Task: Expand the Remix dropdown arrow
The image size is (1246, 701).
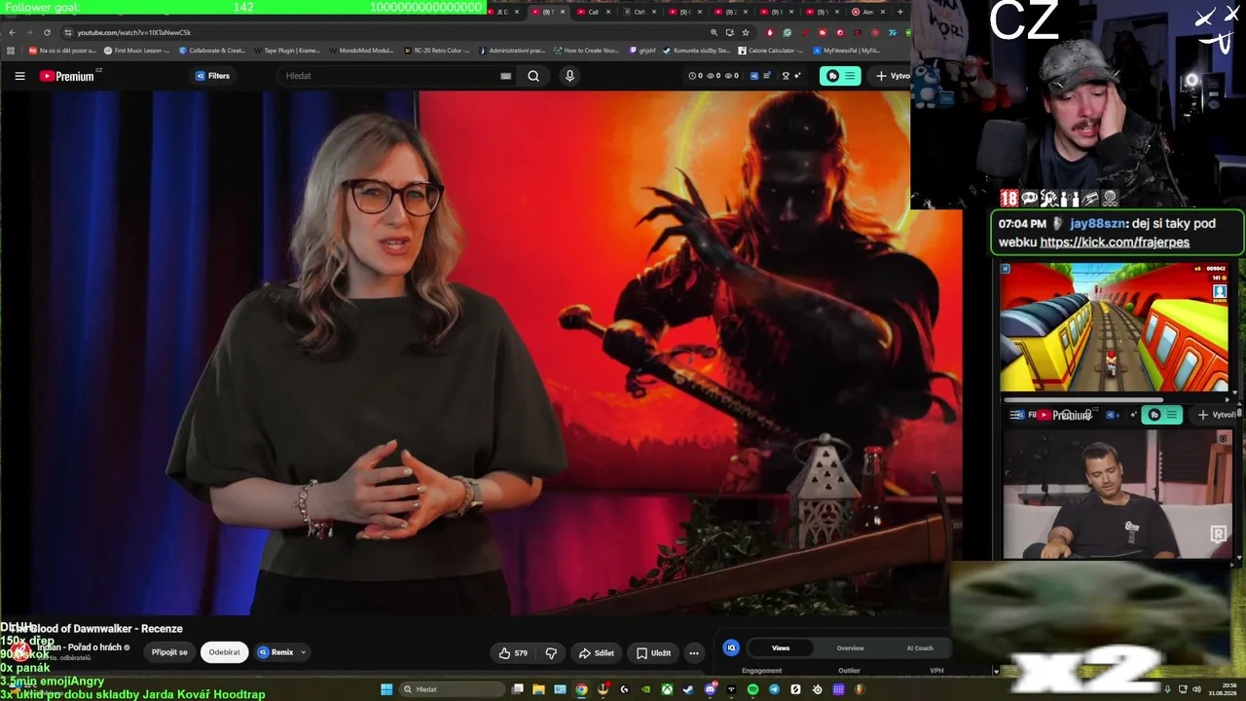Action: pyautogui.click(x=303, y=652)
